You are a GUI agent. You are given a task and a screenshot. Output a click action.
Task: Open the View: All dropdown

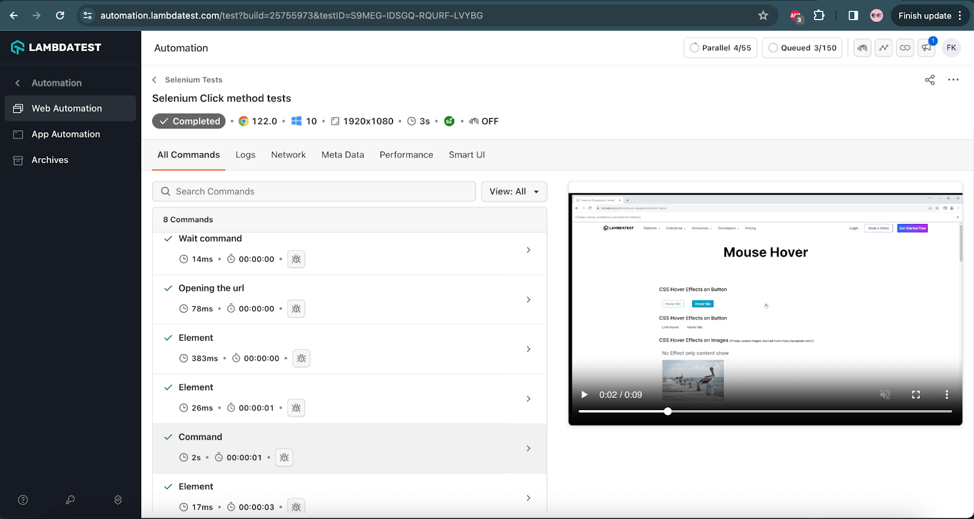tap(514, 192)
